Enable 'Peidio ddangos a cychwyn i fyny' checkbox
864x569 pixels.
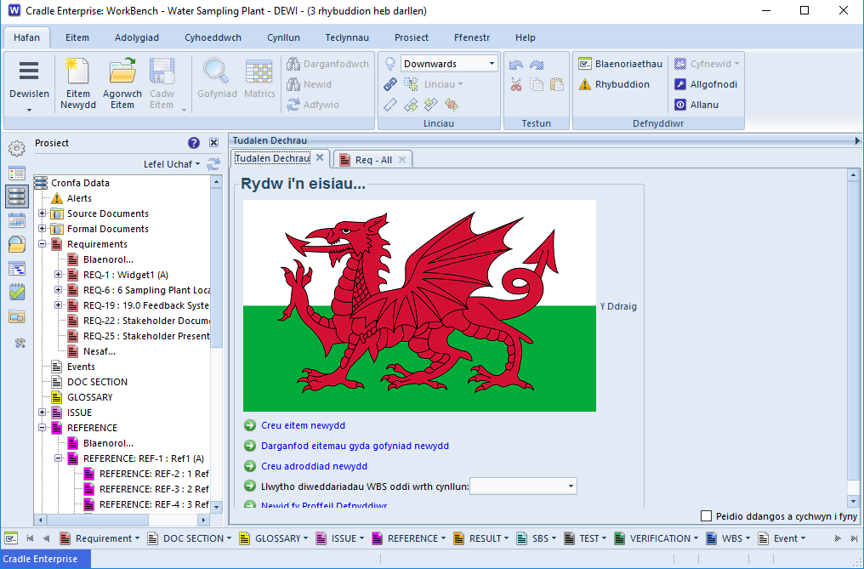[x=707, y=516]
